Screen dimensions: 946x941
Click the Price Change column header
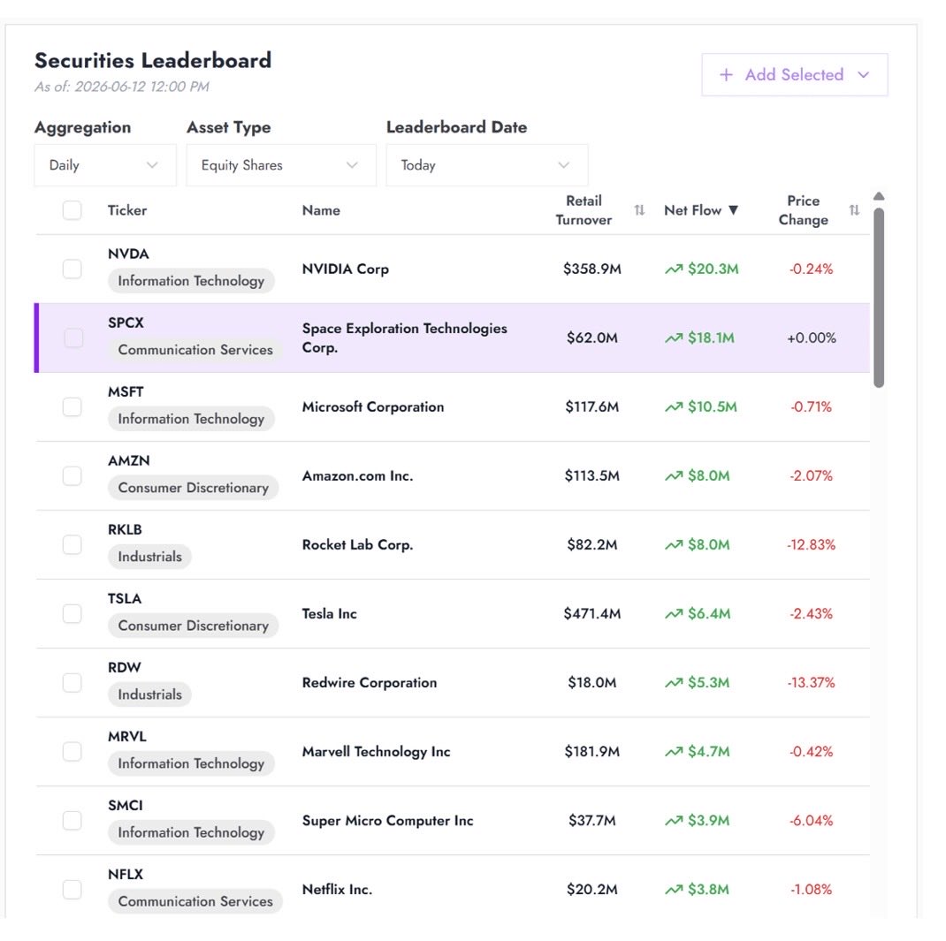pos(803,210)
